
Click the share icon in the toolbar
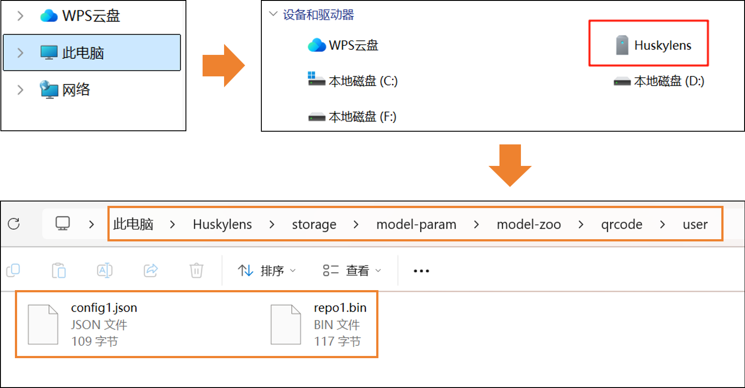[x=150, y=270]
